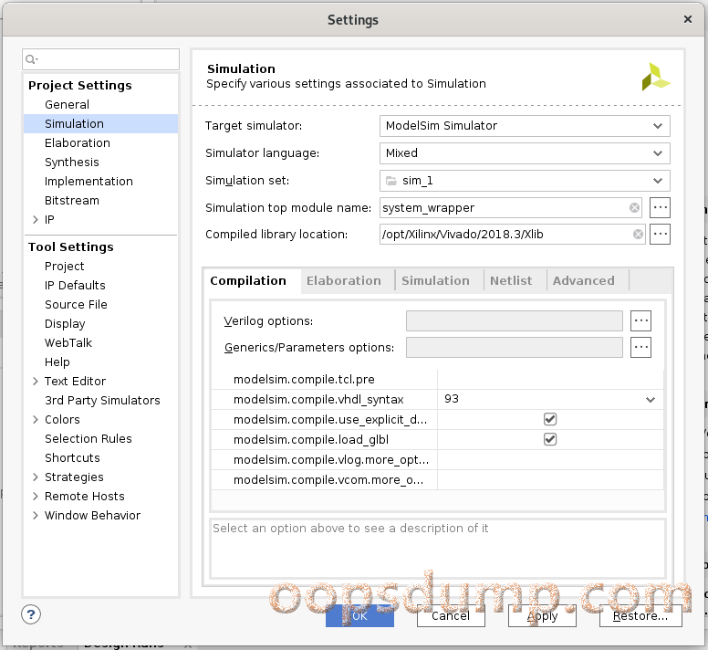The height and width of the screenshot is (650, 708).
Task: Switch to the Compilation tab
Action: coord(248,281)
